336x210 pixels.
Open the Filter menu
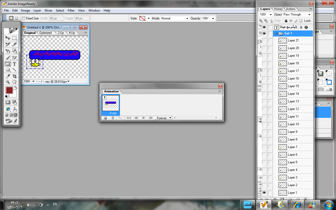click(71, 10)
